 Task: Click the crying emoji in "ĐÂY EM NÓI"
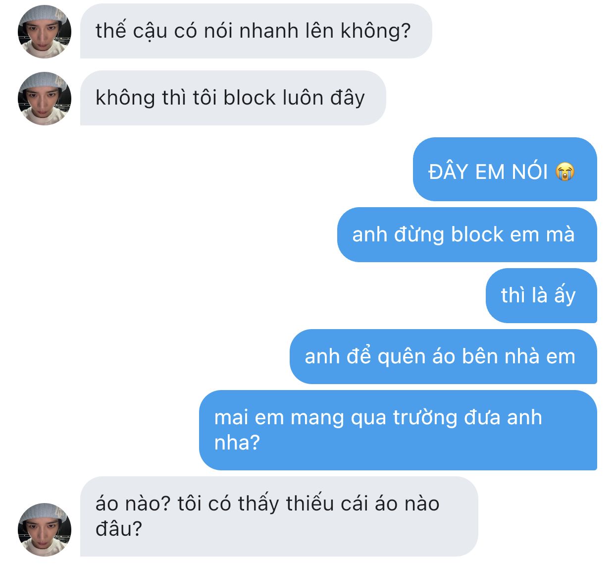pos(565,172)
